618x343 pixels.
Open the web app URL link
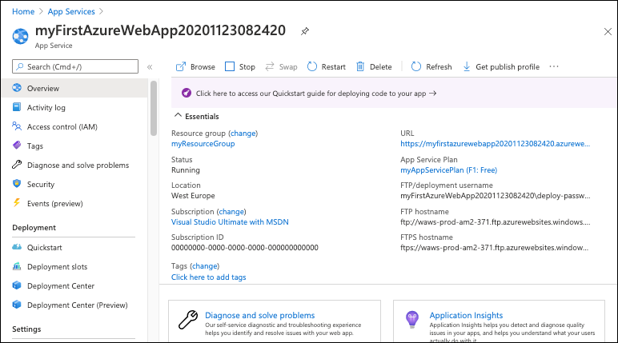pos(495,144)
